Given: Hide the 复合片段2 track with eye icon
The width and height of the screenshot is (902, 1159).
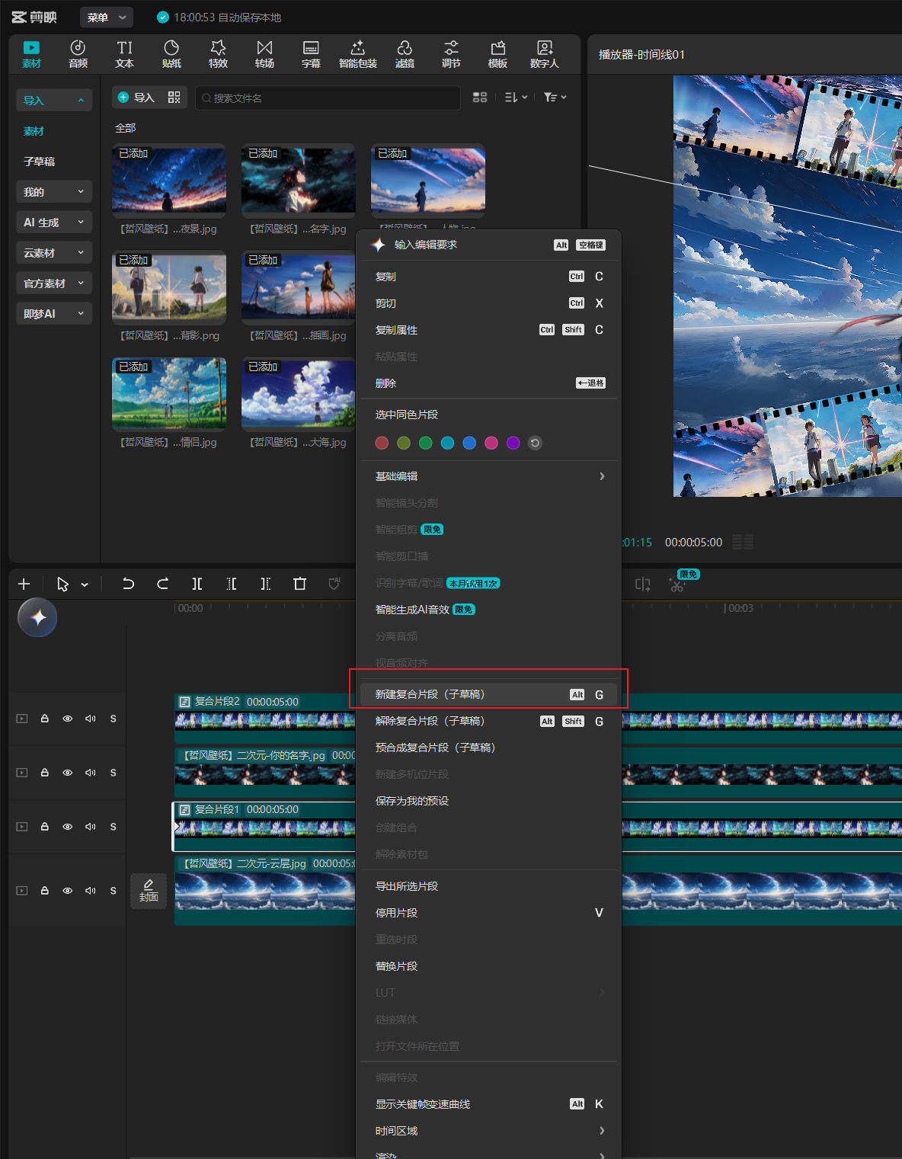Looking at the screenshot, I should [68, 719].
